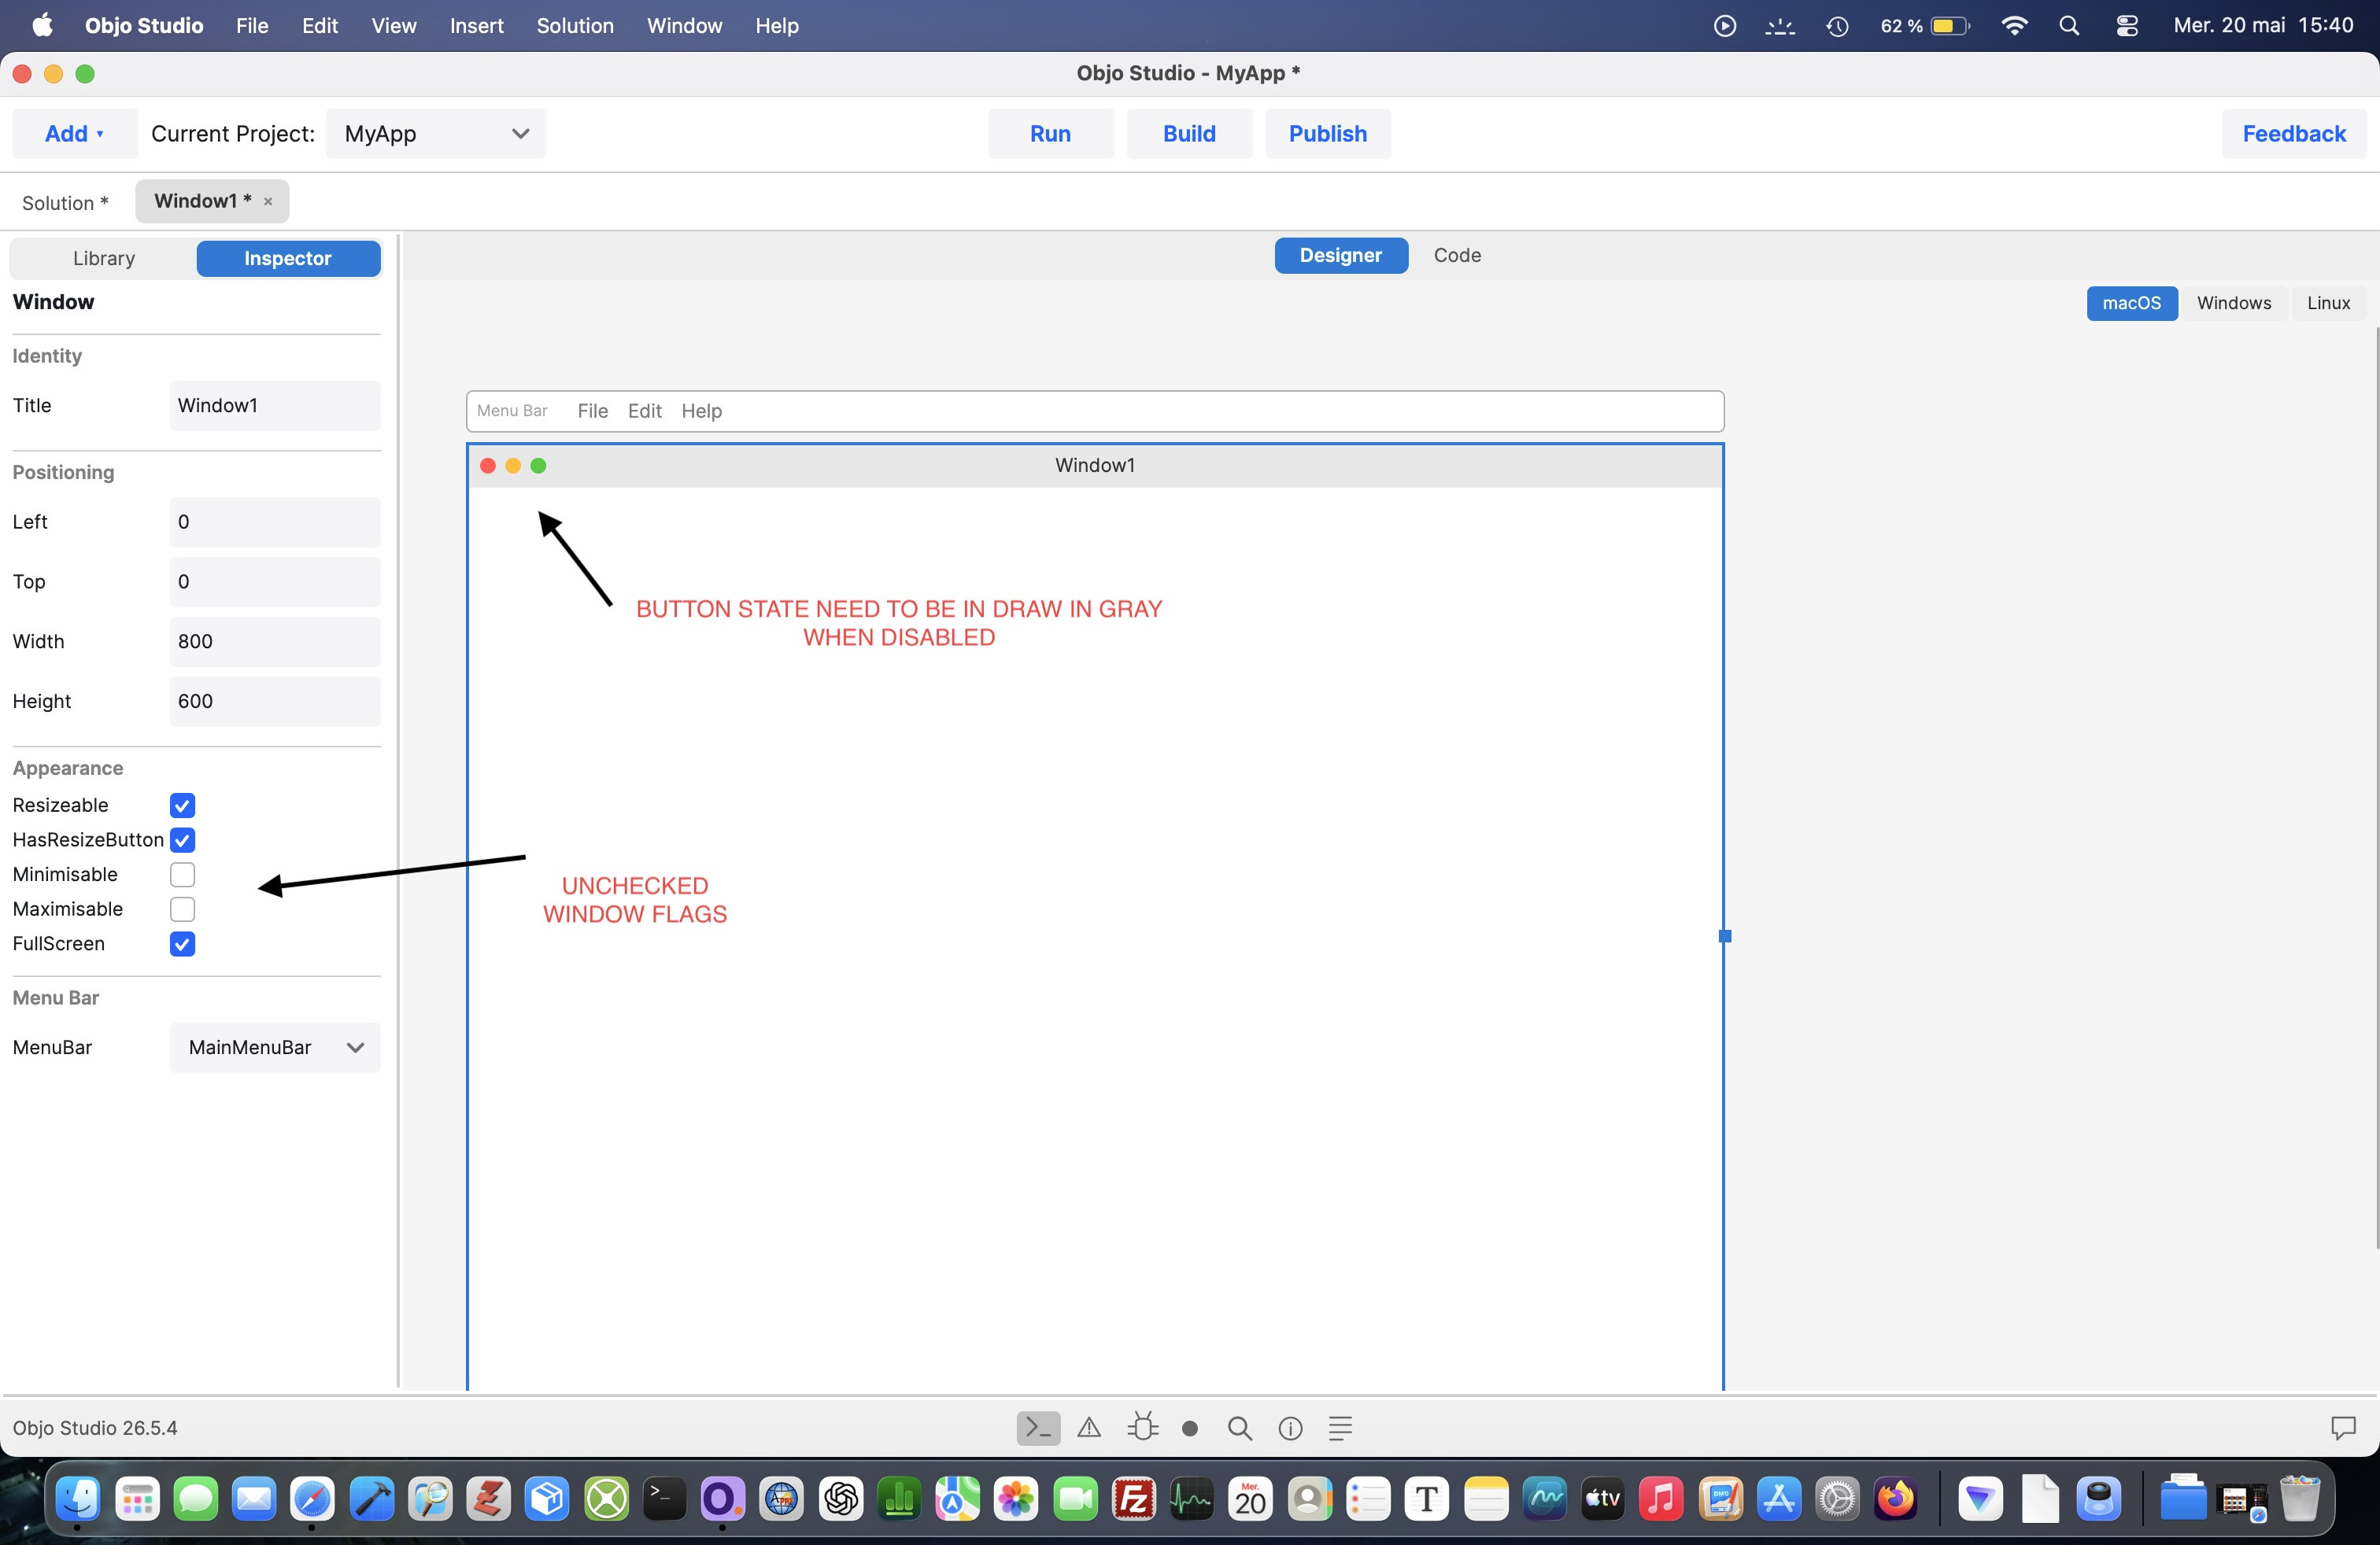Open Firefox from the Dock
Image resolution: width=2380 pixels, height=1545 pixels.
pyautogui.click(x=1896, y=1499)
